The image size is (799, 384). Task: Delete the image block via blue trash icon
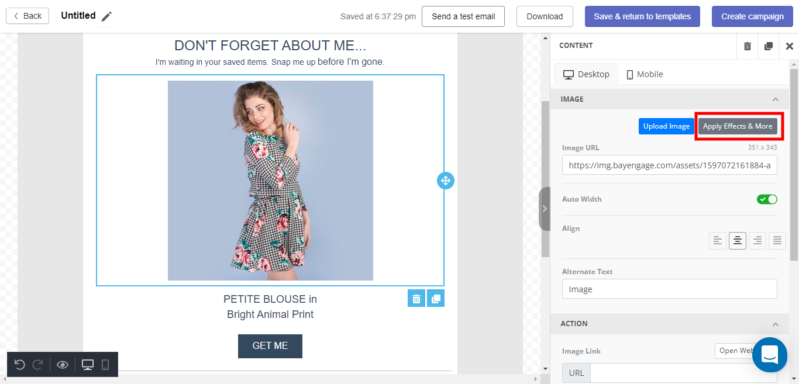(416, 299)
